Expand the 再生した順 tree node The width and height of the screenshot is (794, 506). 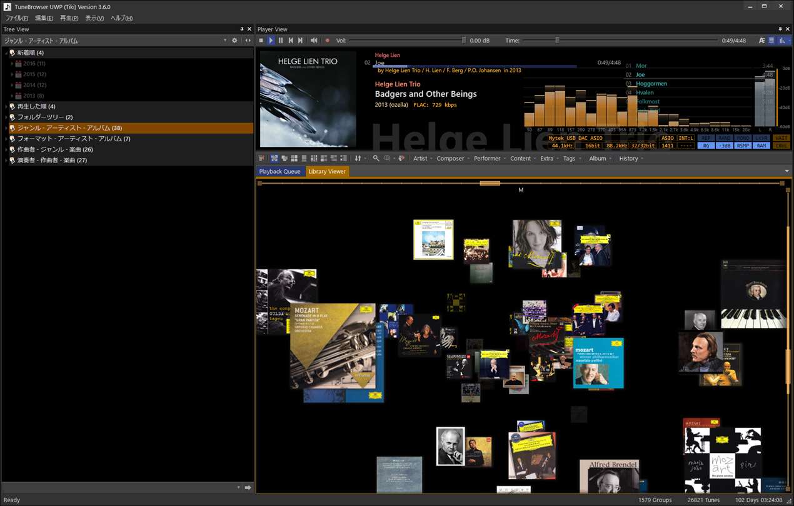tap(6, 107)
